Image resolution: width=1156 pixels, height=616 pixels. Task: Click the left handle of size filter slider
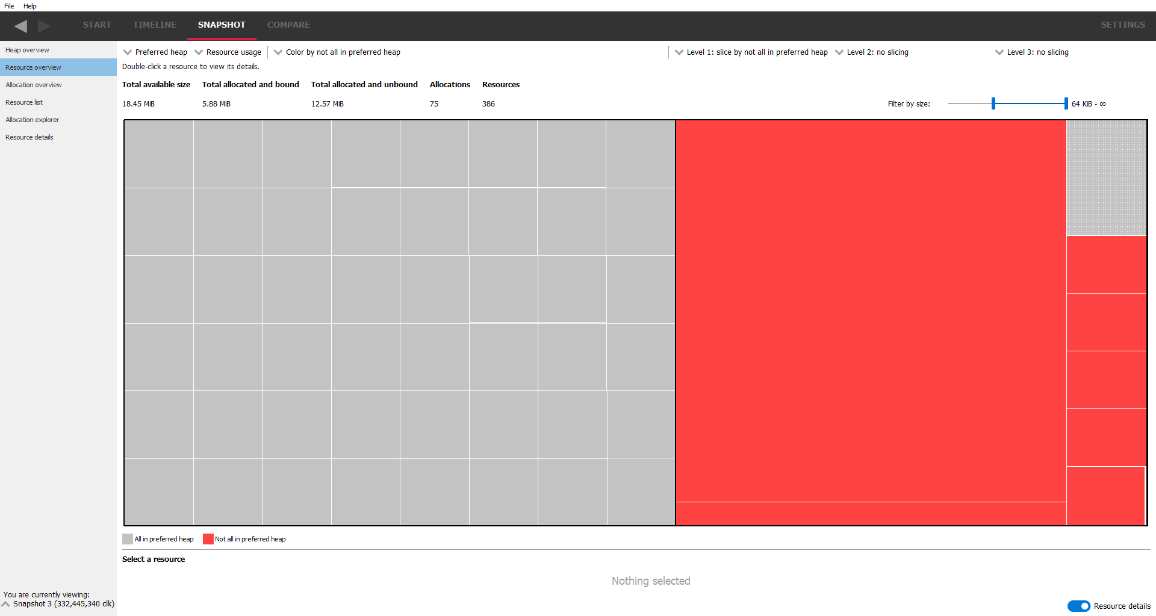tap(993, 103)
